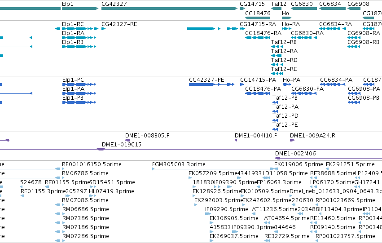Select the Ho-PA protein feature
Image resolution: width=382 pixels, height=243 pixels.
pos(287,84)
